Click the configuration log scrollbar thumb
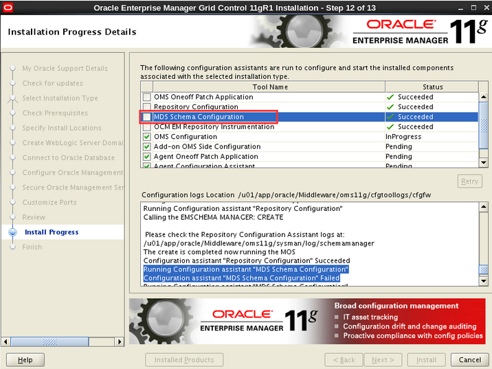The image size is (492, 369). point(484,269)
